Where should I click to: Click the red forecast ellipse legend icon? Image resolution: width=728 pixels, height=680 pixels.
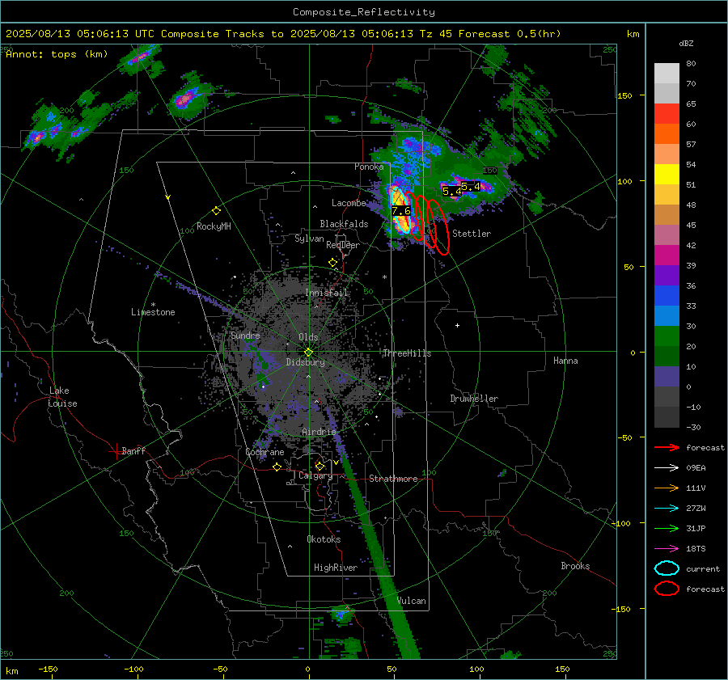coord(667,589)
